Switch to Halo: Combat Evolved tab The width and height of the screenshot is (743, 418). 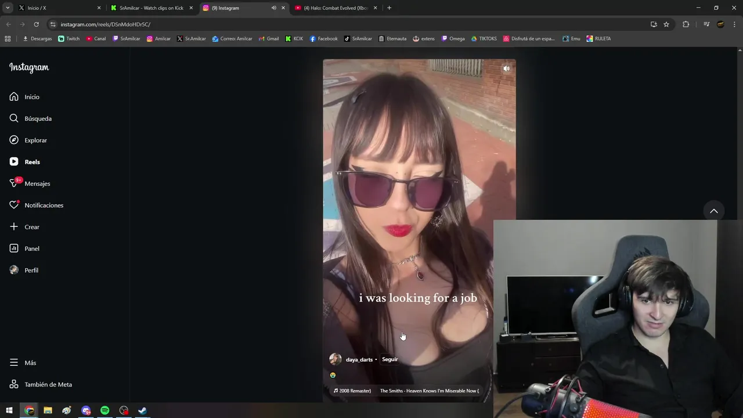coord(336,8)
